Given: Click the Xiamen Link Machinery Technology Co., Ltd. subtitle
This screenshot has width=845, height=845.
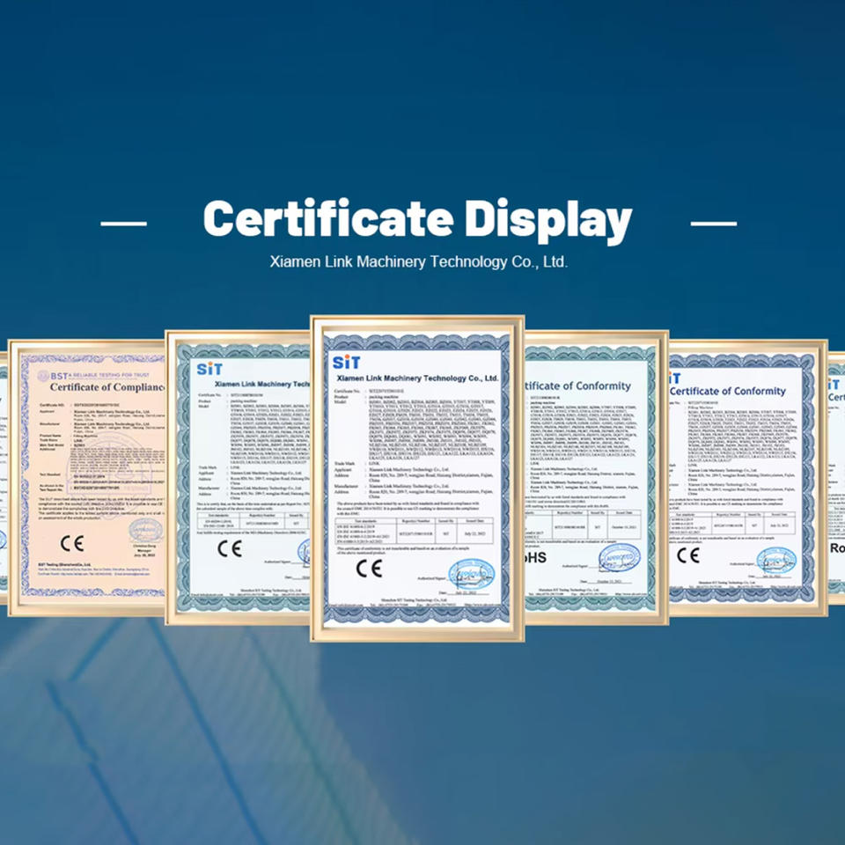Looking at the screenshot, I should pyautogui.click(x=419, y=262).
